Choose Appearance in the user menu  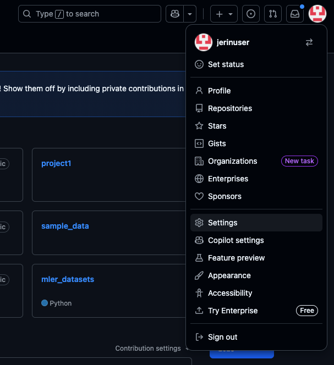[x=229, y=275]
